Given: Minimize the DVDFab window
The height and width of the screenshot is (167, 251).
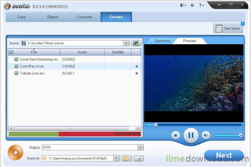Looking at the screenshot, I should (219, 5).
